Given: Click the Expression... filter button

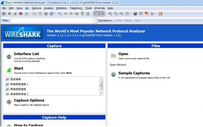Looking at the screenshot, I should pos(106,21).
